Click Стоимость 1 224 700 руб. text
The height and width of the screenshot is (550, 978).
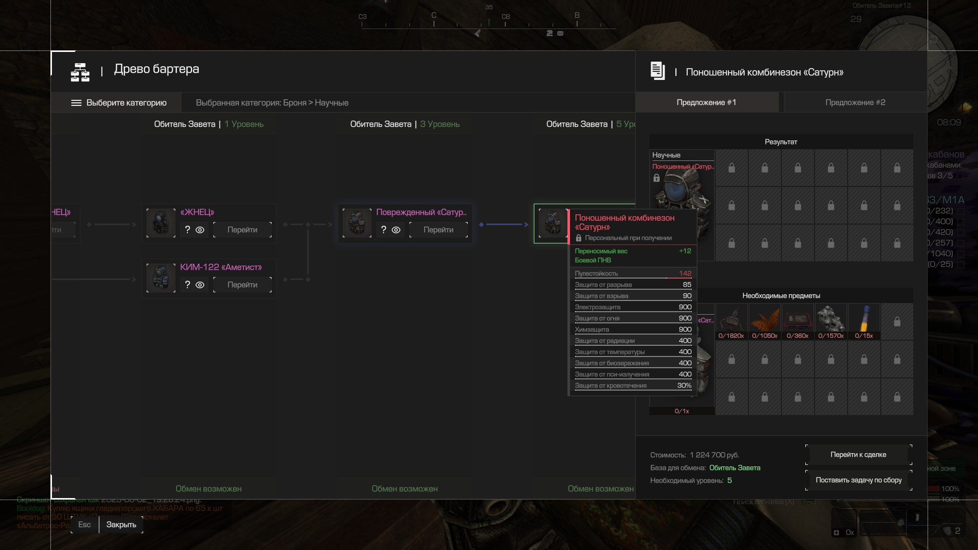point(695,455)
